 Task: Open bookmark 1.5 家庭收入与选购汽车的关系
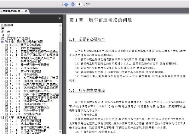tap(32, 58)
